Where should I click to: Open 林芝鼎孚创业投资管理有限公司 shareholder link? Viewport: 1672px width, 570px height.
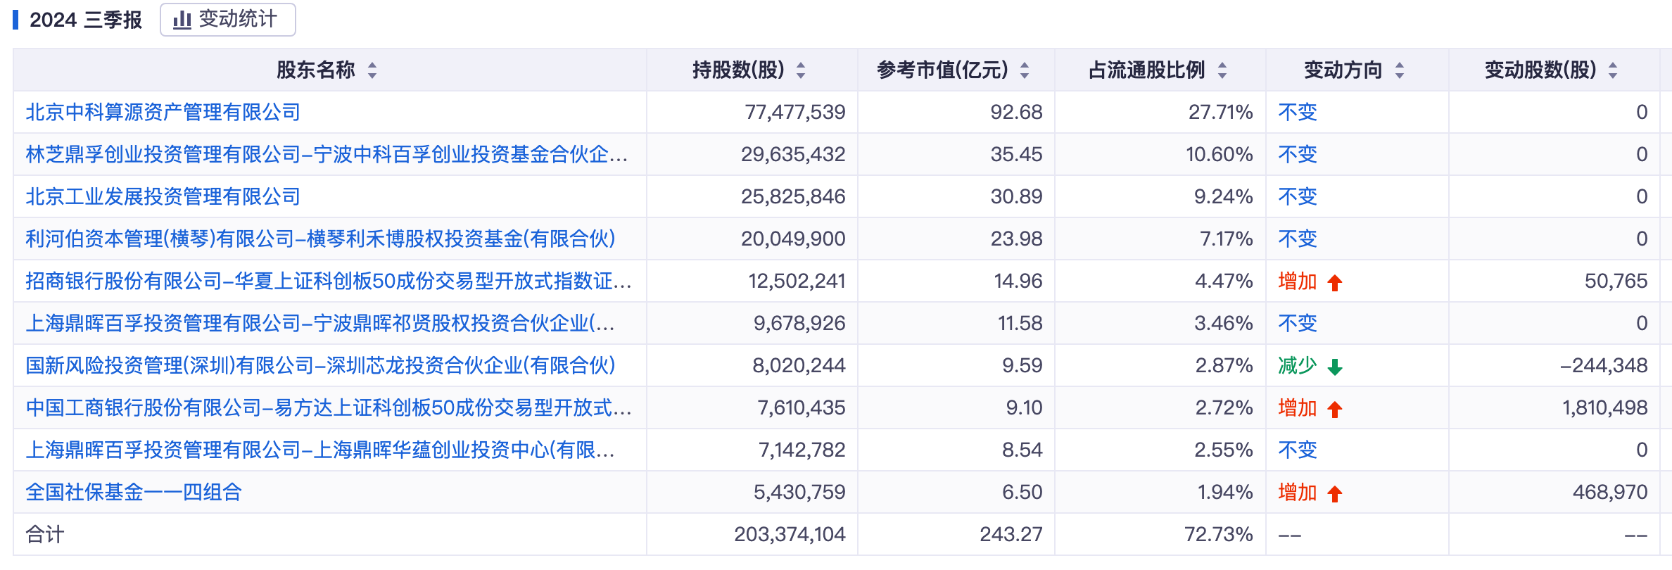327,154
